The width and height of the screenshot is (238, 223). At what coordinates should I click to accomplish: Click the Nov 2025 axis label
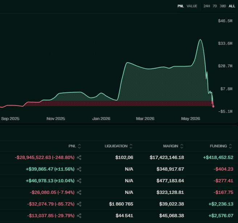tap(56, 119)
